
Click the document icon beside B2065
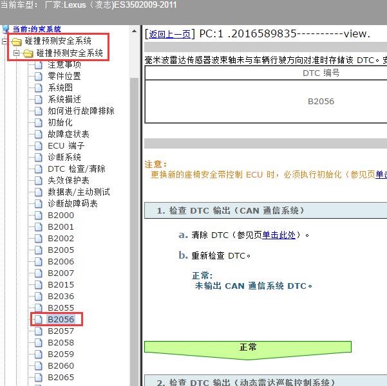pyautogui.click(x=38, y=378)
